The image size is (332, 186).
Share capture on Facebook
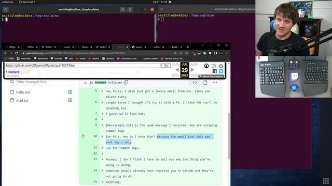coord(214,71)
